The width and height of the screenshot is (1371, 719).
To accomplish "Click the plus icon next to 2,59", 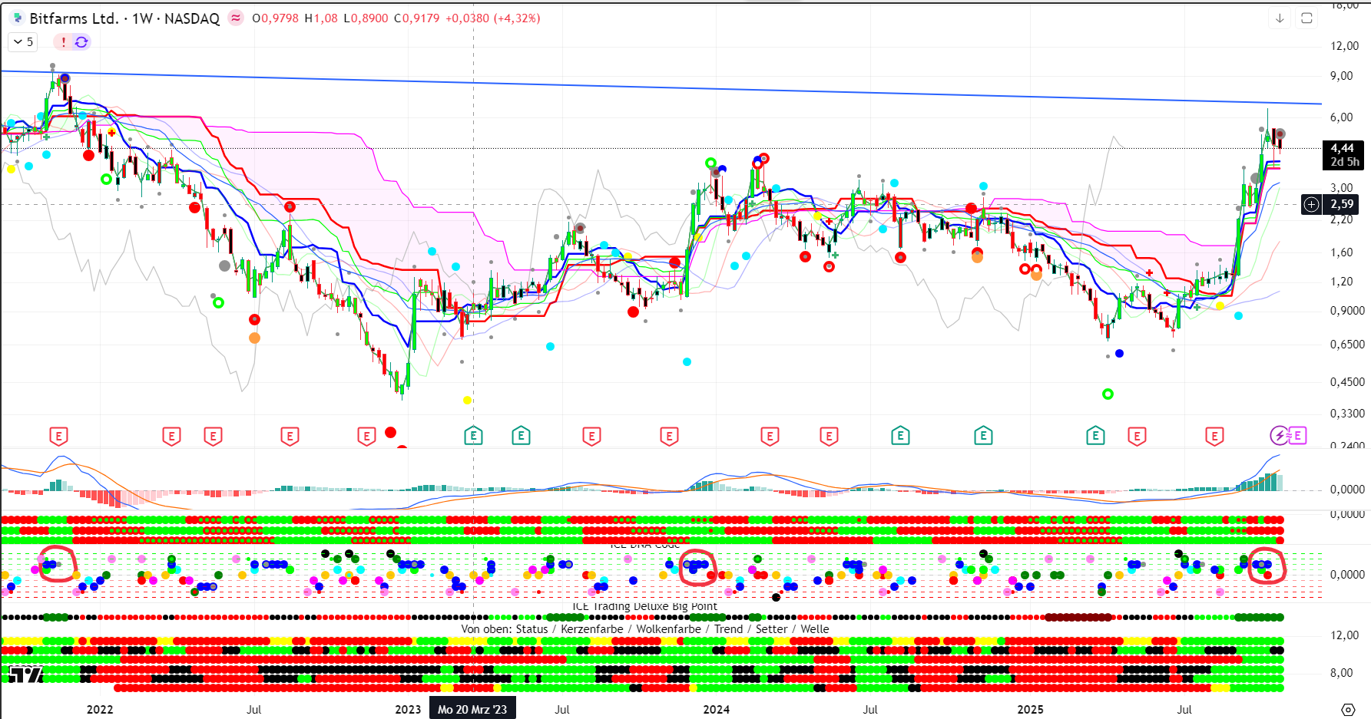I will (1312, 204).
